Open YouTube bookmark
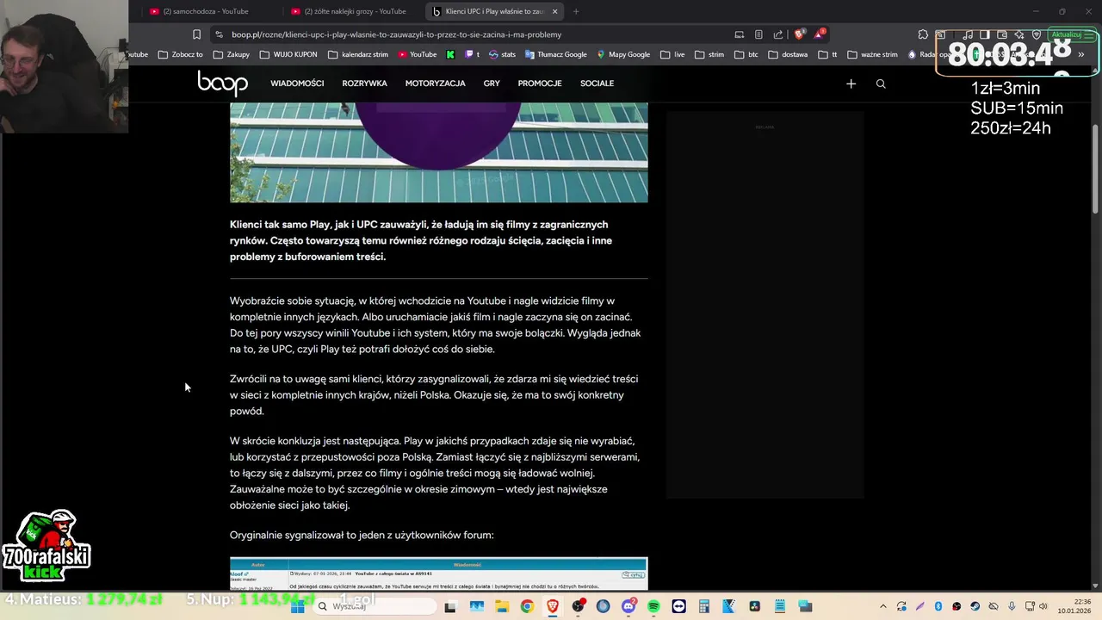 418,54
